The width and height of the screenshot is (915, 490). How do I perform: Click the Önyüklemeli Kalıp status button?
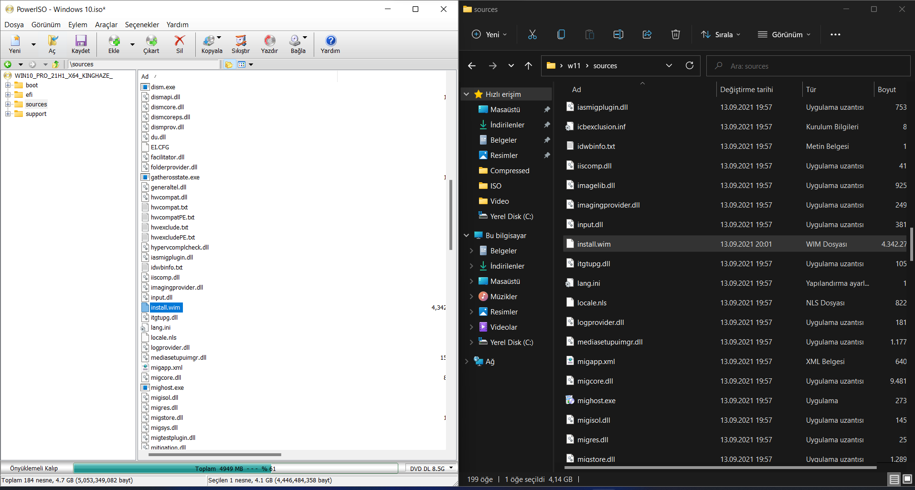click(x=34, y=469)
